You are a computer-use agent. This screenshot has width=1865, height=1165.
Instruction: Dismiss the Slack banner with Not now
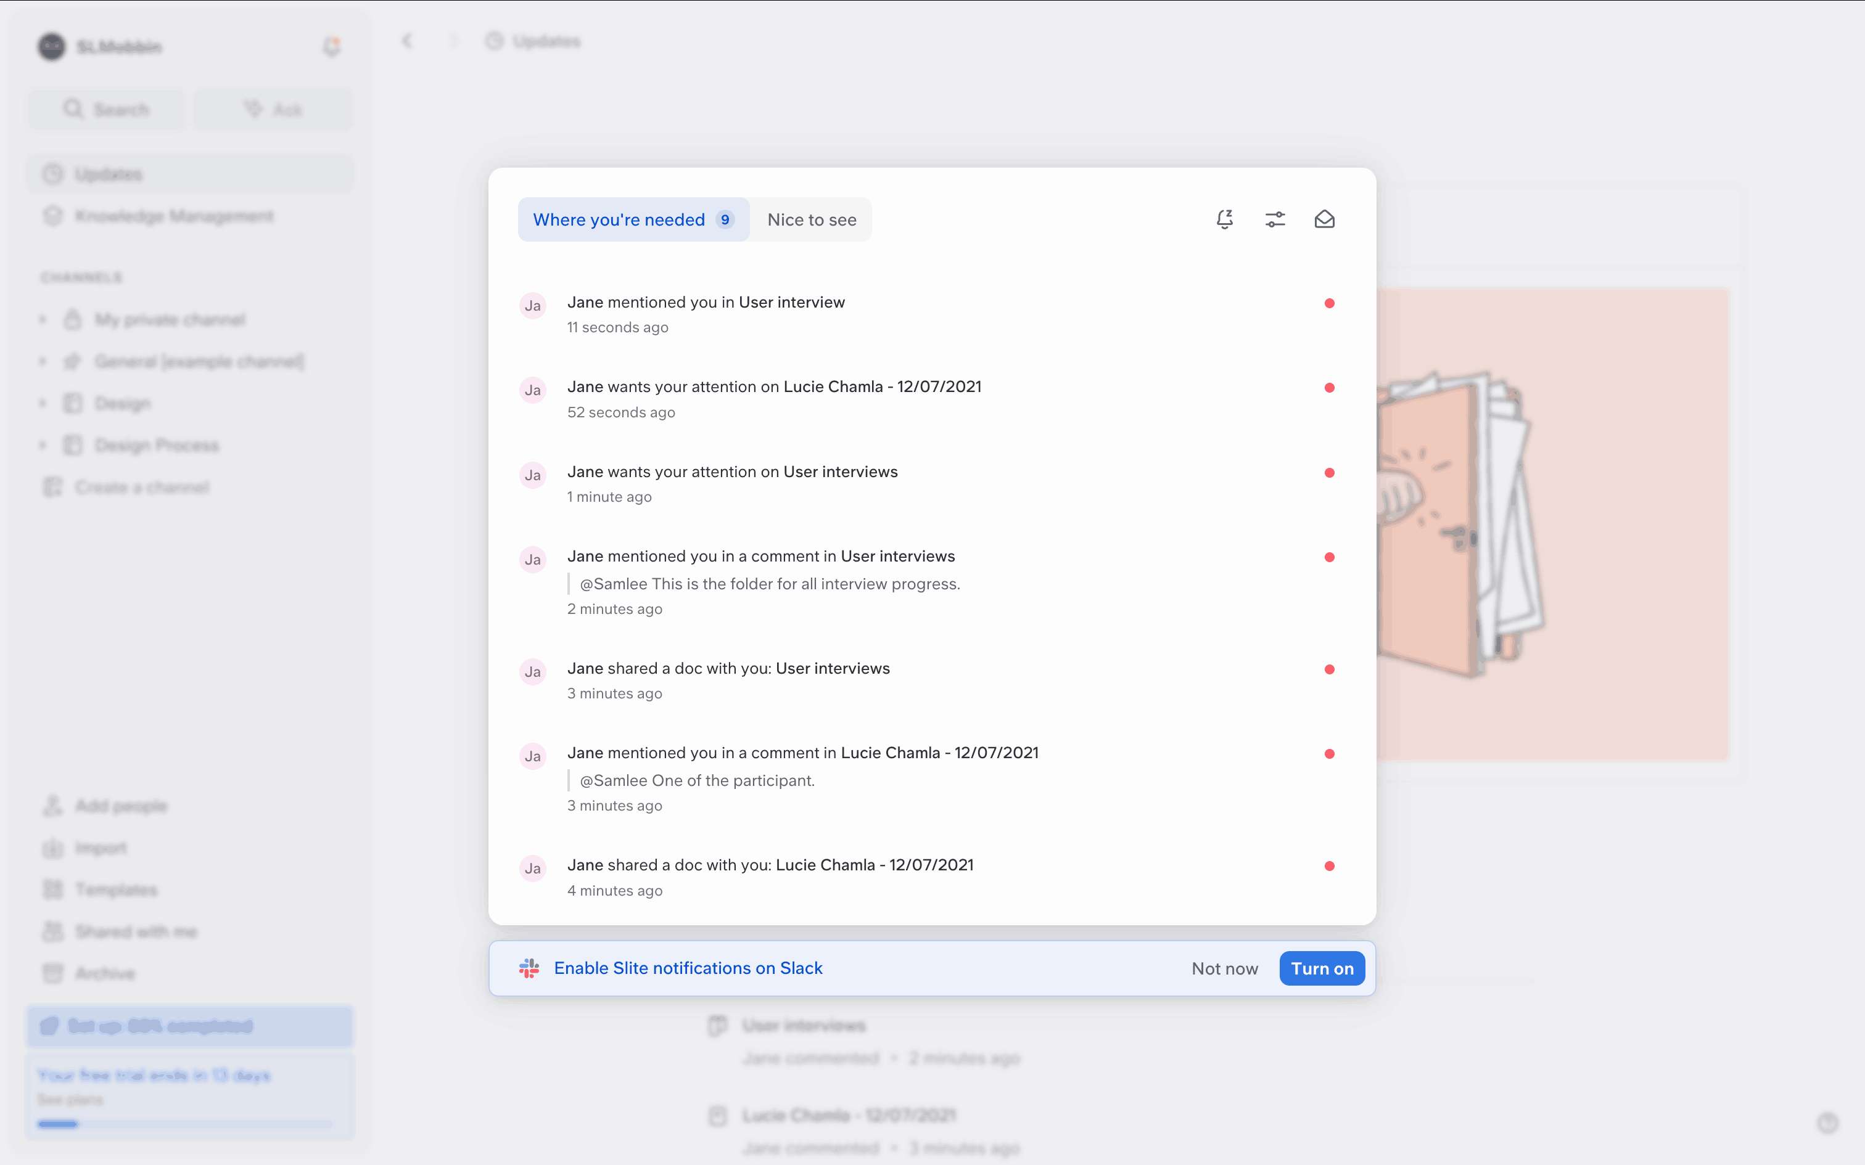[1225, 968]
